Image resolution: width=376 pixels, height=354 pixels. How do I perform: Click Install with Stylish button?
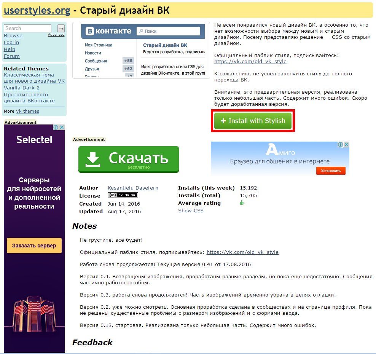click(253, 121)
